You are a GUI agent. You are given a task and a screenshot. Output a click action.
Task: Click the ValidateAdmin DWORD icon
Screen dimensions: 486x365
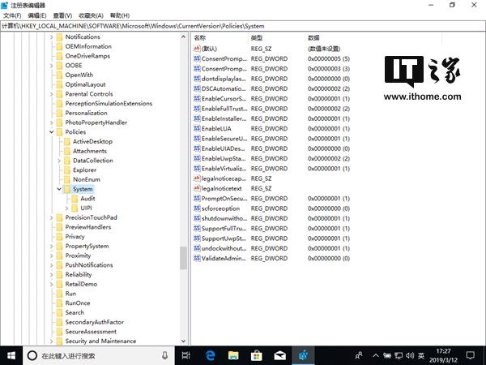(x=197, y=258)
